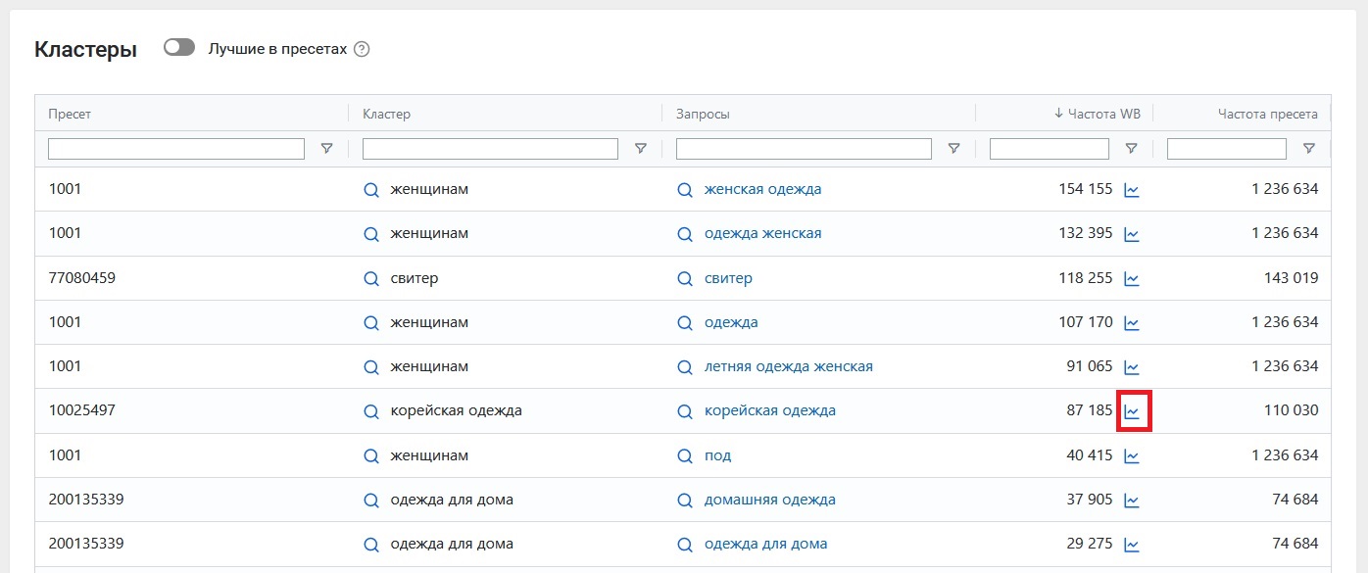This screenshot has height=573, width=1368.
Task: Open filter icon for Кластер column
Action: click(641, 149)
